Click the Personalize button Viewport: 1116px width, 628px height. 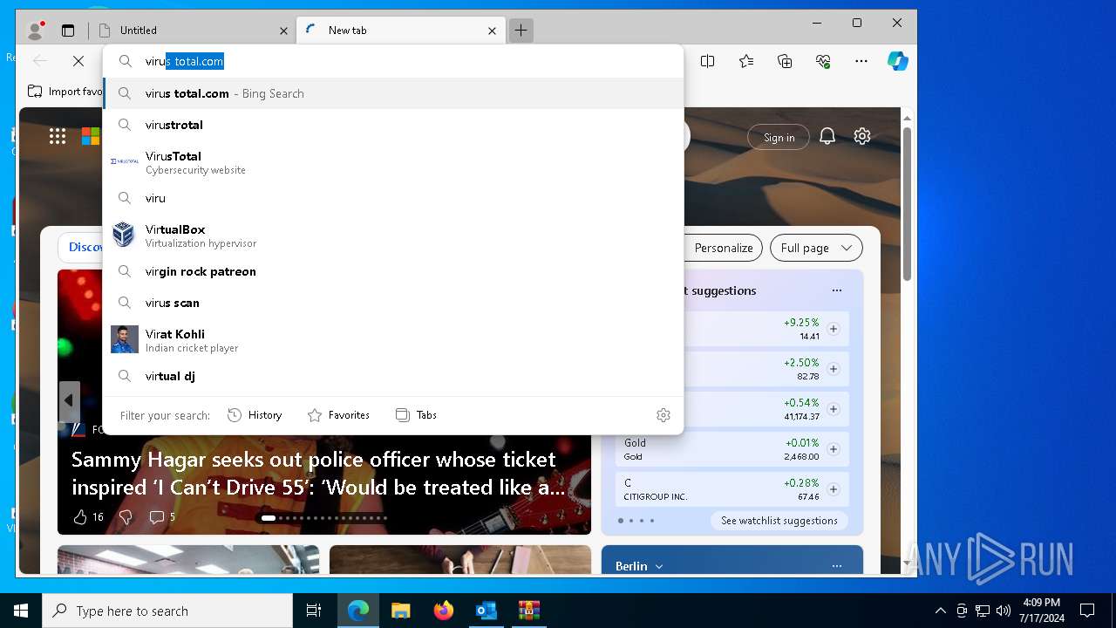point(723,248)
